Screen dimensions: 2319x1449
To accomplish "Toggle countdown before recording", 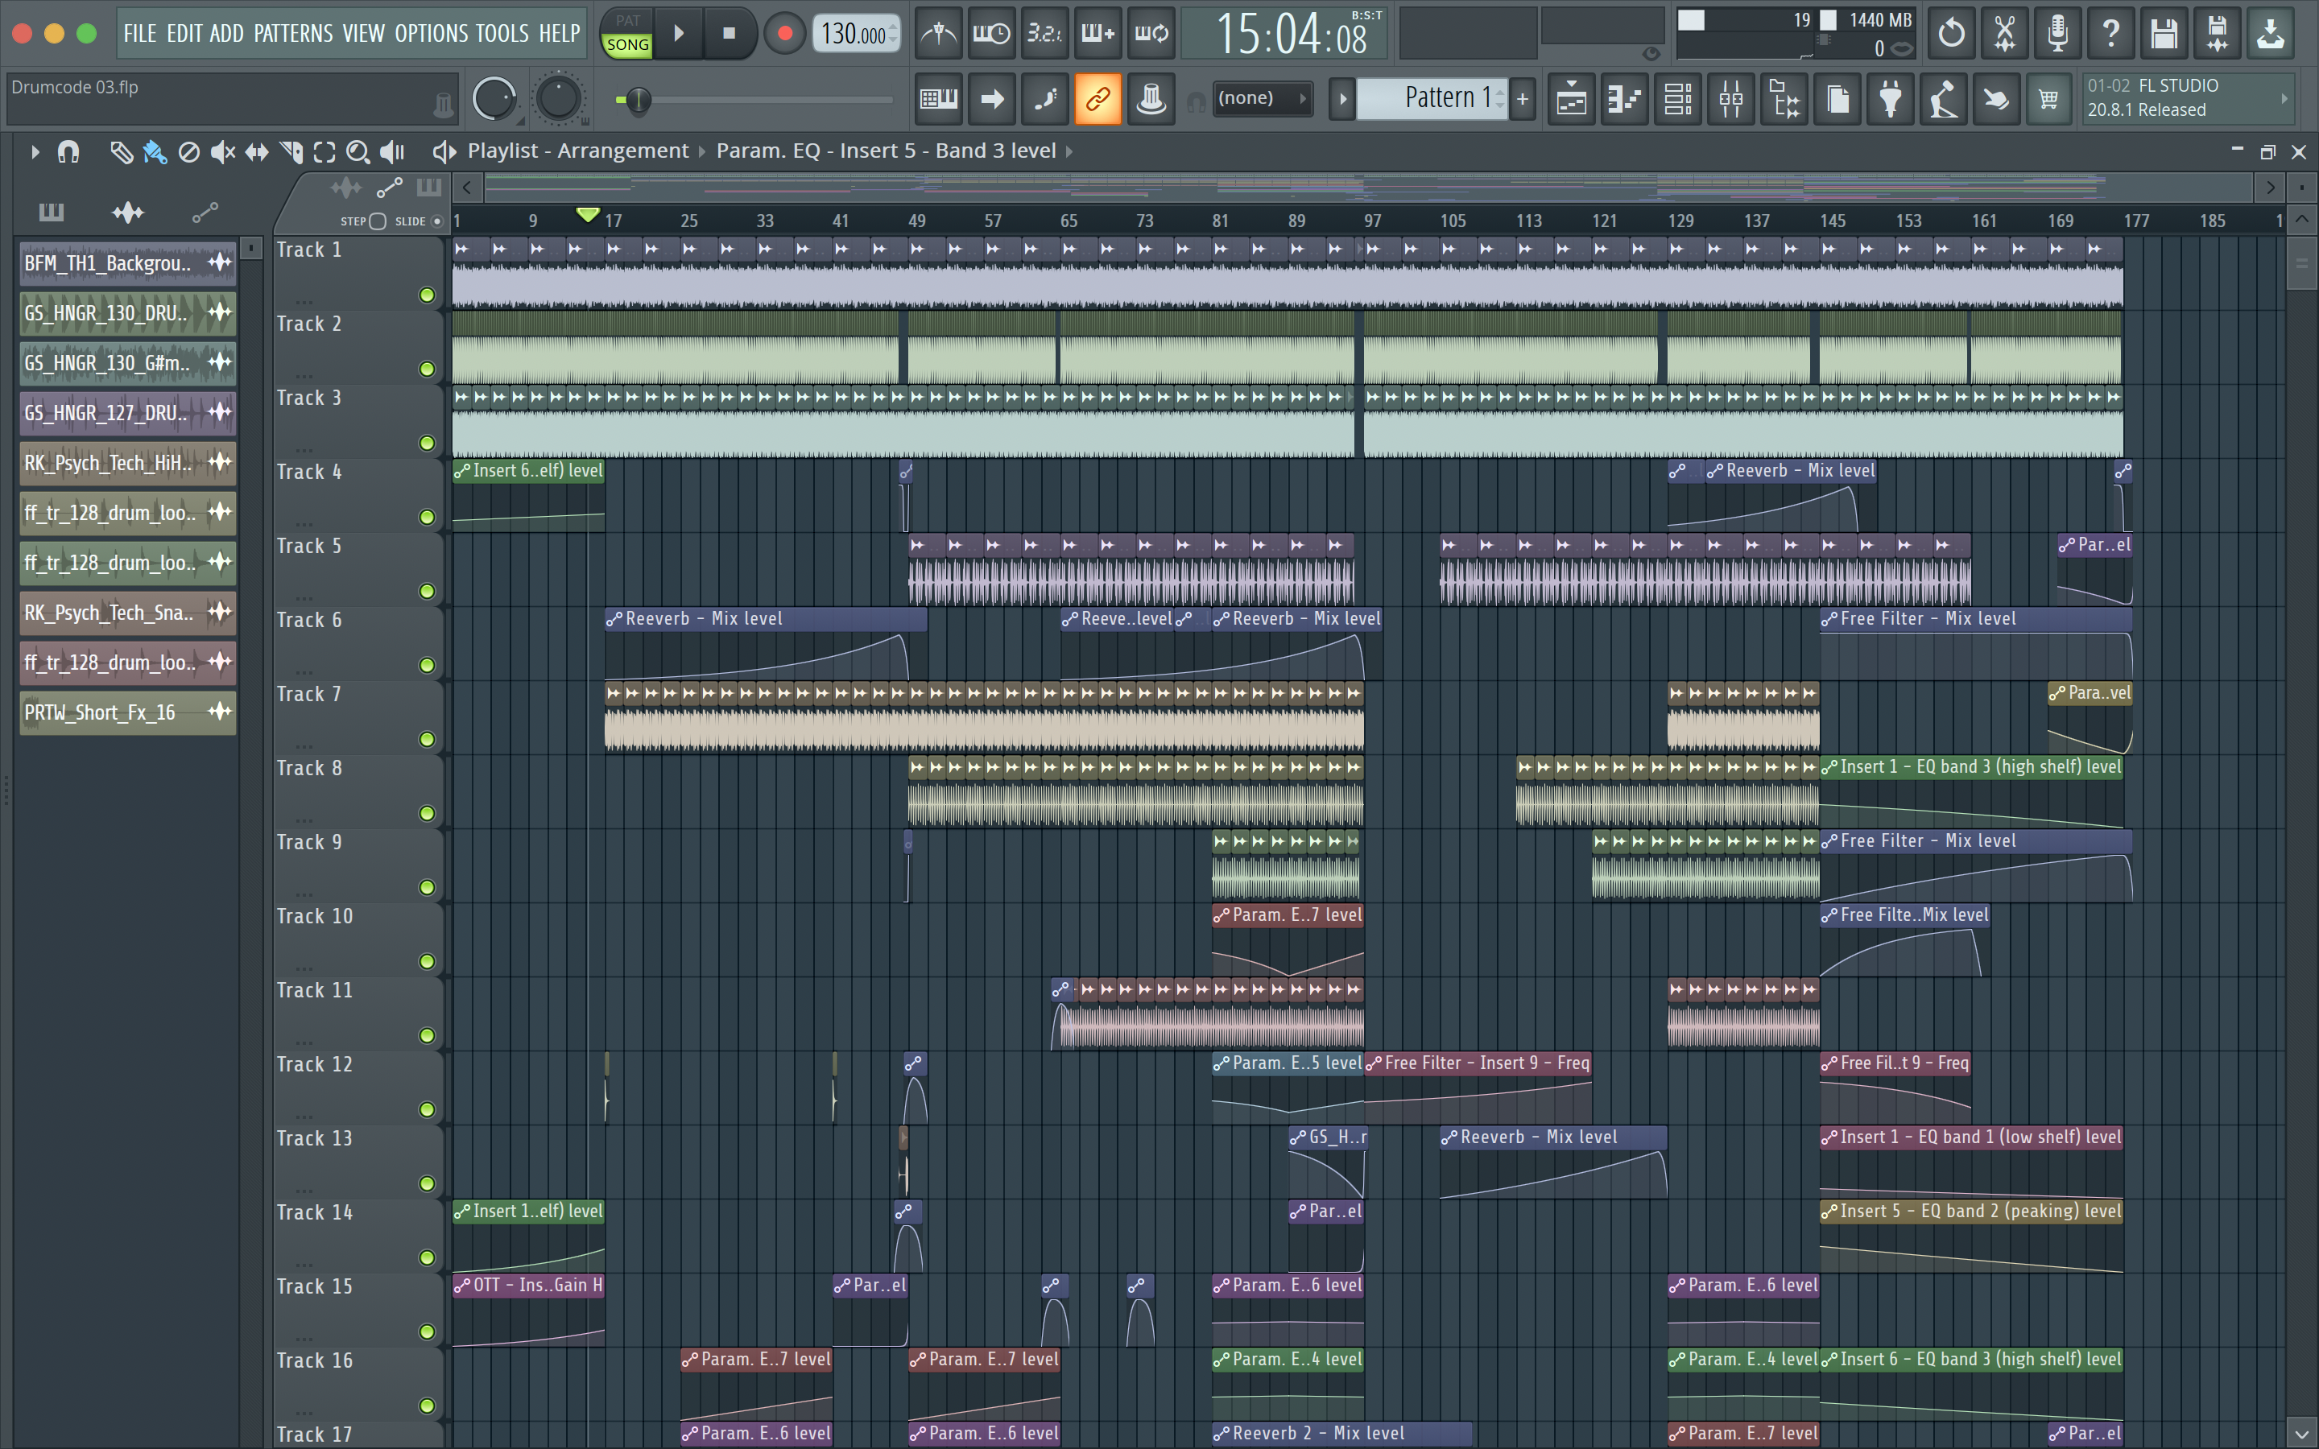I will pos(1044,34).
